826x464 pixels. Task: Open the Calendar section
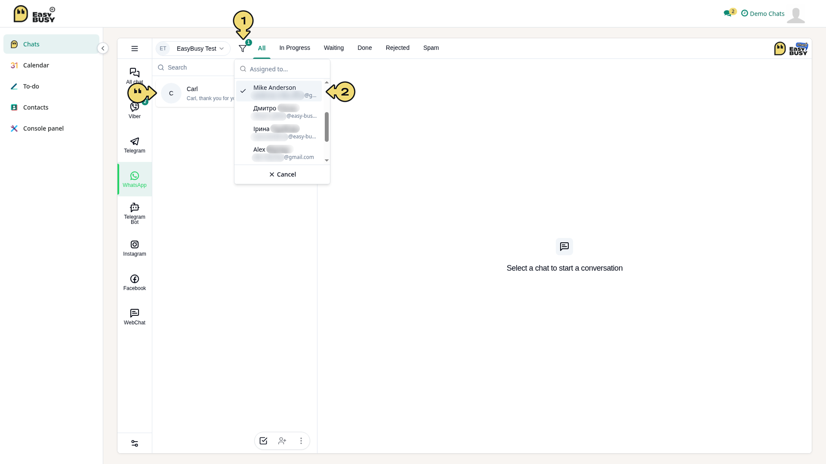point(51,65)
